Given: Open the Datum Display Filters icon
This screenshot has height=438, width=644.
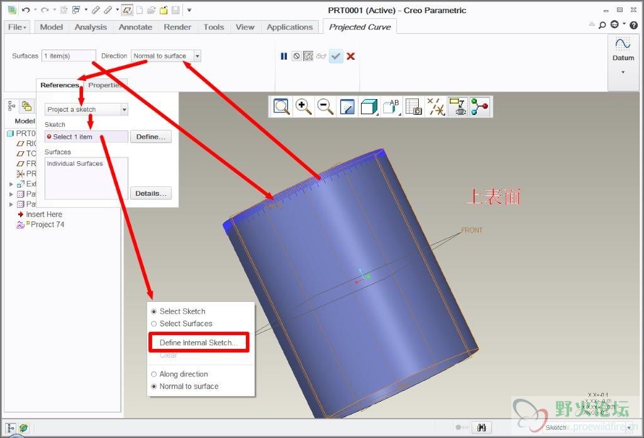Looking at the screenshot, I should [x=435, y=107].
